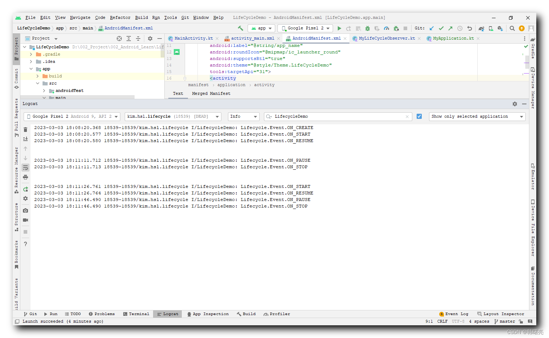This screenshot has height=338, width=549.
Task: Click the CRLF line separator status
Action: [442, 321]
